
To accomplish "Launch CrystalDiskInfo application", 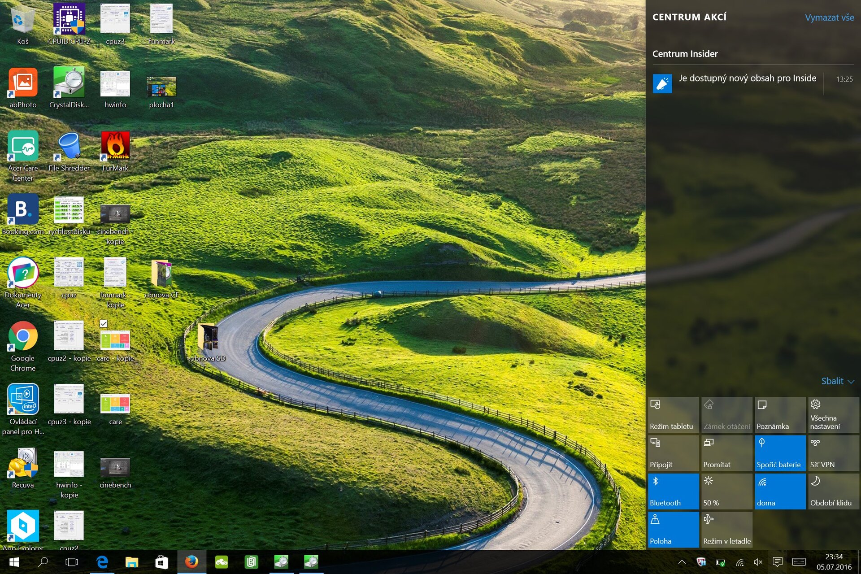I will click(x=69, y=83).
